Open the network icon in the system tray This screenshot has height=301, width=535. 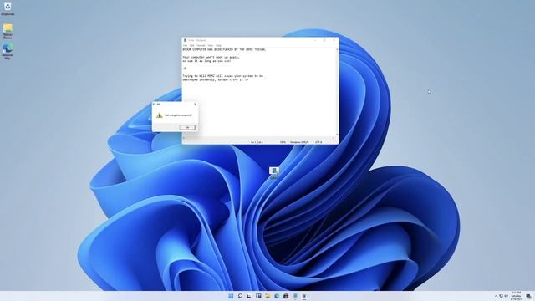click(502, 296)
